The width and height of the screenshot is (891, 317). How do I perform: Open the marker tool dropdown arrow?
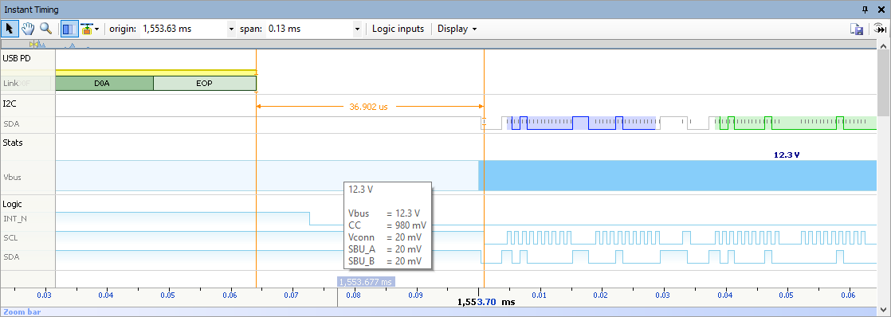pos(97,29)
